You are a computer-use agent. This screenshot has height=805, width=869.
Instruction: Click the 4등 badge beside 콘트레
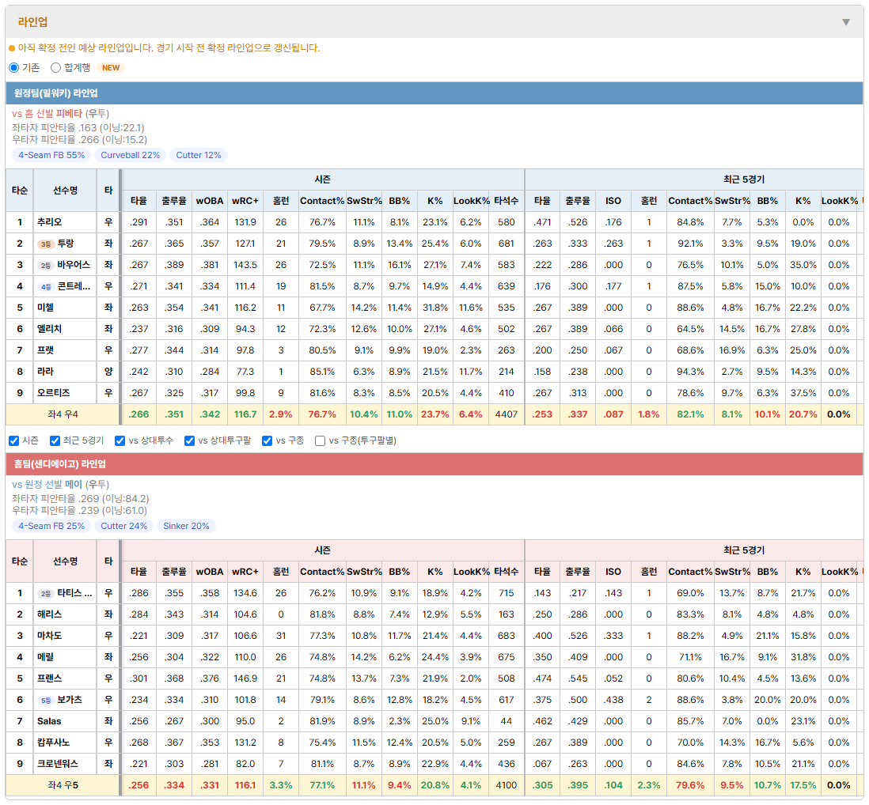(x=45, y=287)
